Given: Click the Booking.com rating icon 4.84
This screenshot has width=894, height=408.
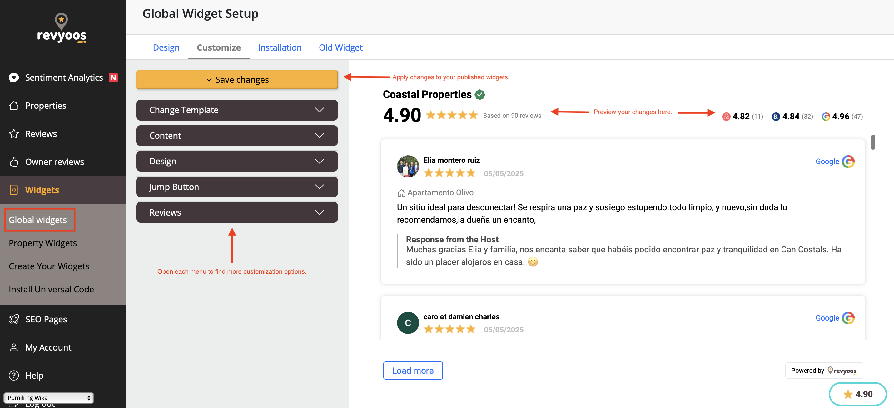Looking at the screenshot, I should coord(776,117).
